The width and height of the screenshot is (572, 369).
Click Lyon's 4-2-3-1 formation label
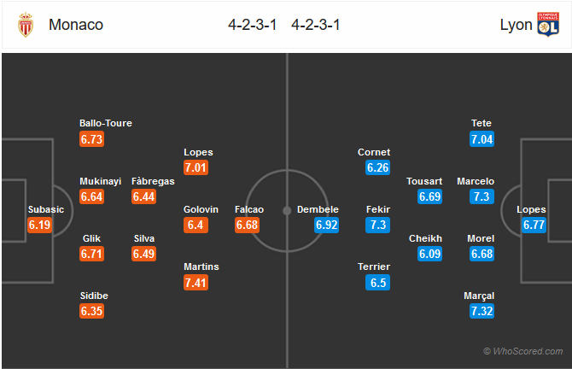(316, 25)
